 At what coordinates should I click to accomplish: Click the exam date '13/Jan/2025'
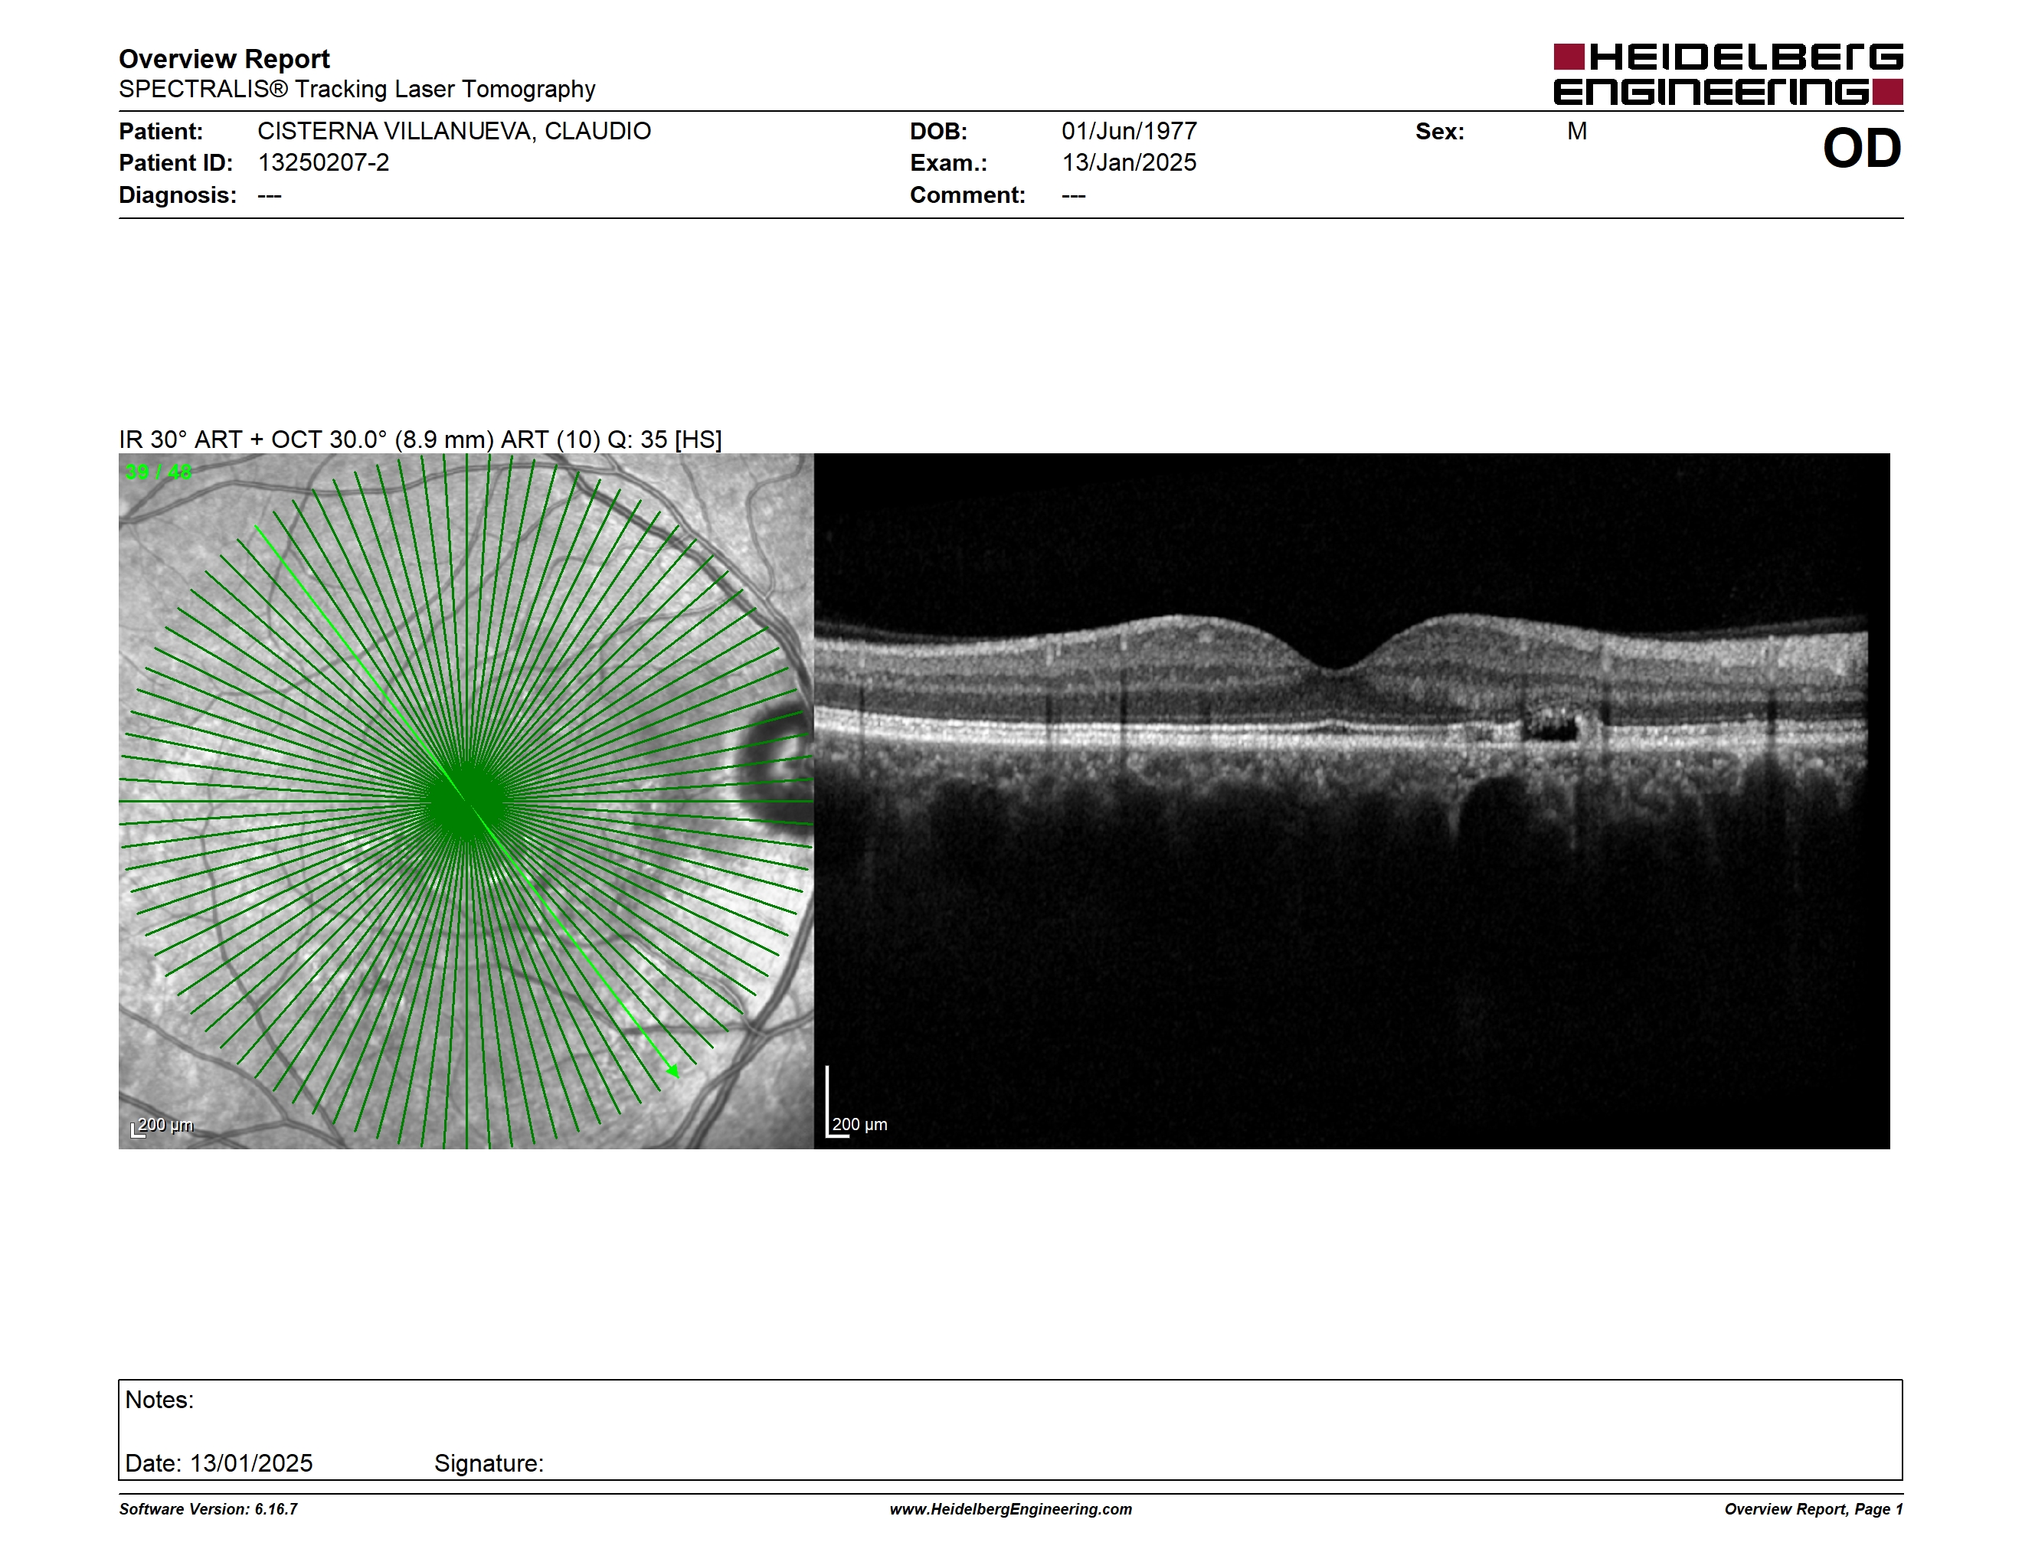(1129, 163)
